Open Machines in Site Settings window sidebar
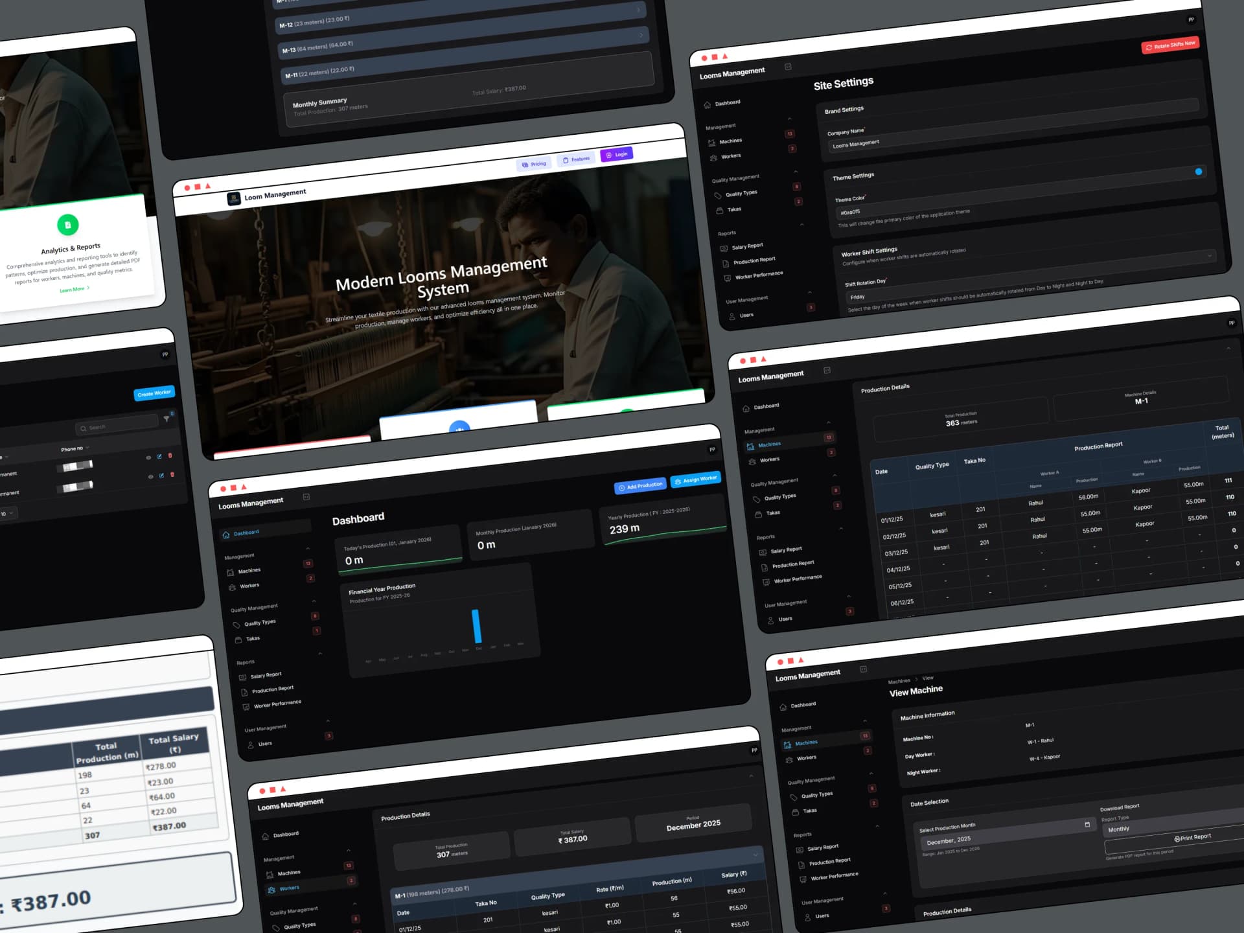The image size is (1244, 933). (730, 141)
